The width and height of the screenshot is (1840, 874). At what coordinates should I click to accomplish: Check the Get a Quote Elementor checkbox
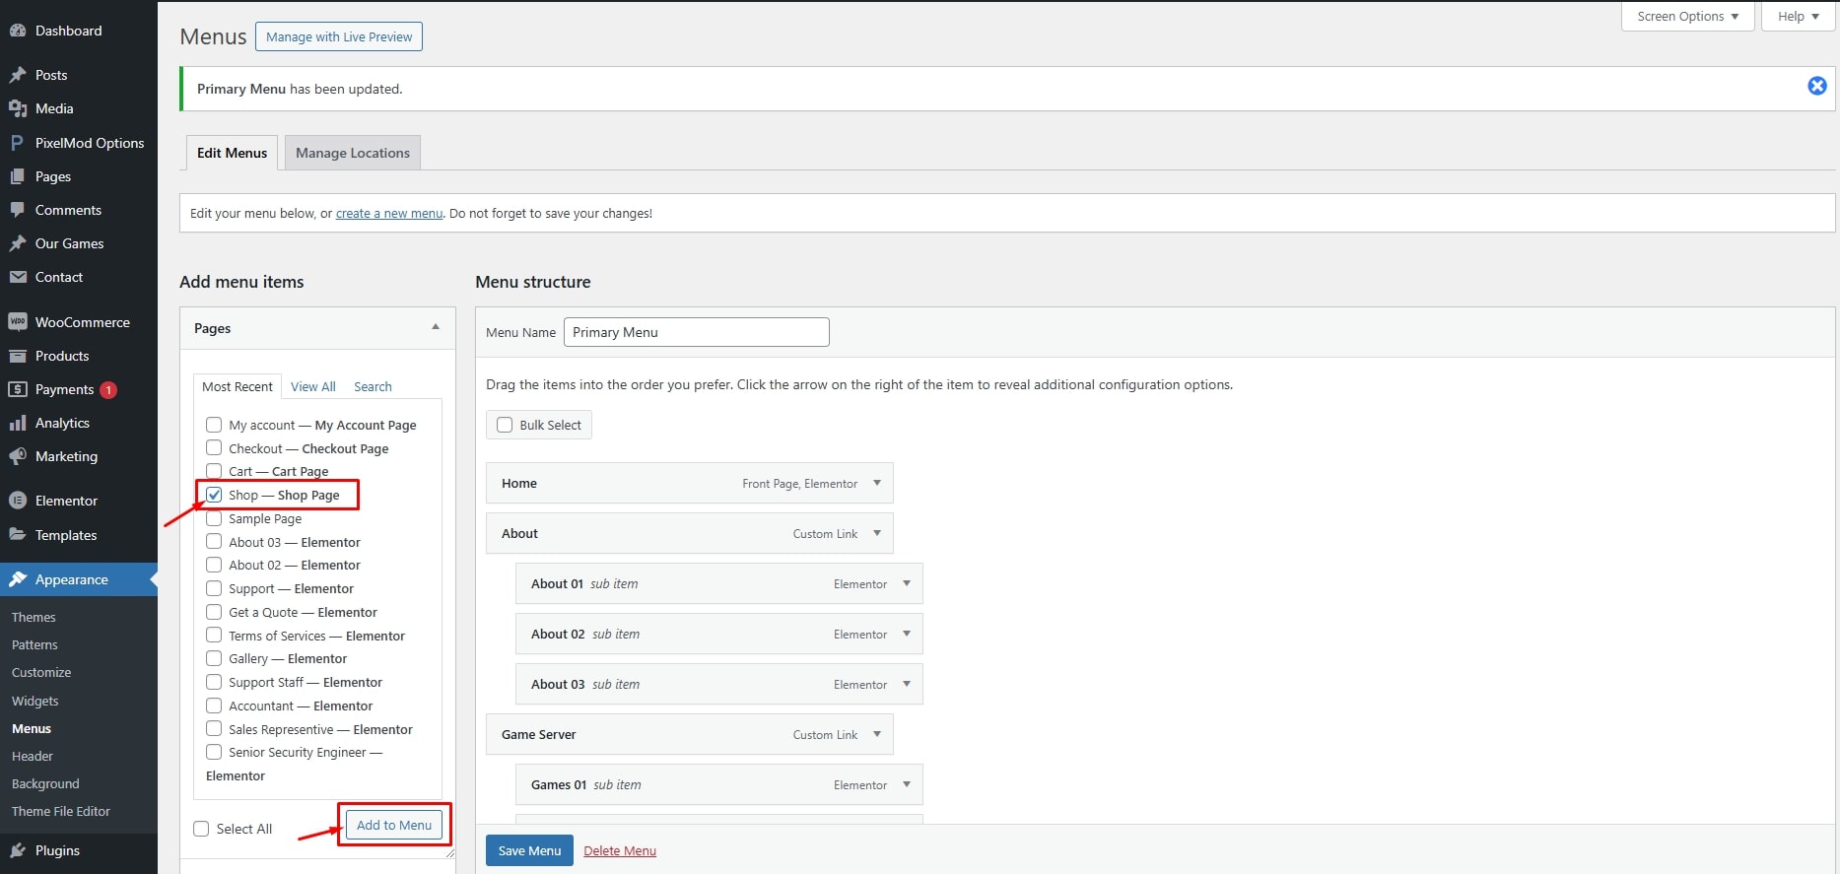click(214, 611)
